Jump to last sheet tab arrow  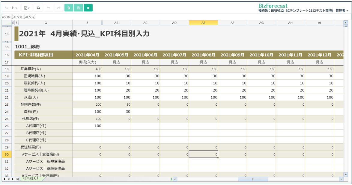pos(17,179)
